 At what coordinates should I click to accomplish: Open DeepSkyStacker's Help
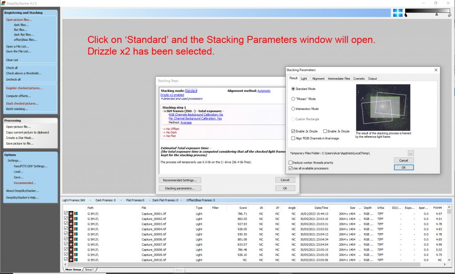[x=22, y=198]
